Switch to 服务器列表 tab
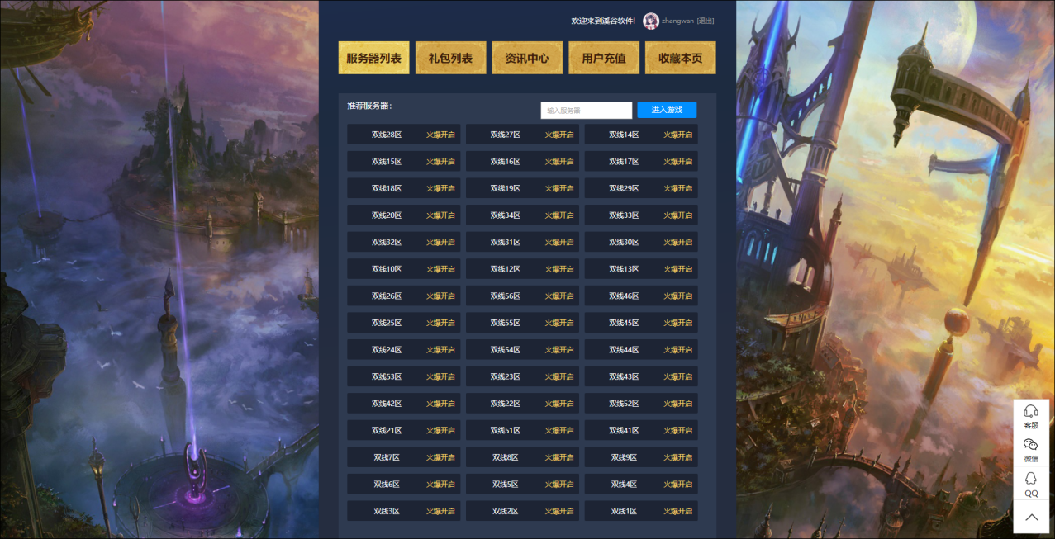This screenshot has height=539, width=1055. pyautogui.click(x=374, y=58)
